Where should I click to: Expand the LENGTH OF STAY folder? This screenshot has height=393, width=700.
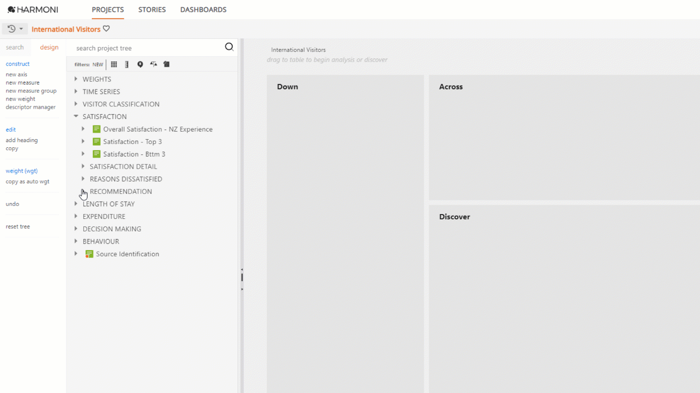click(x=76, y=204)
